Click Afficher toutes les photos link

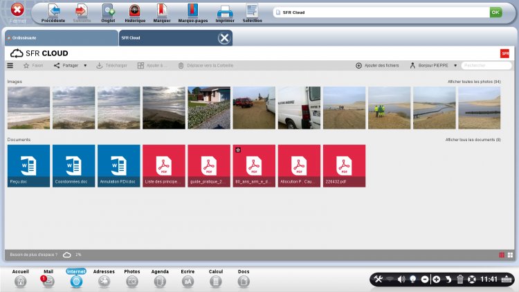click(474, 82)
